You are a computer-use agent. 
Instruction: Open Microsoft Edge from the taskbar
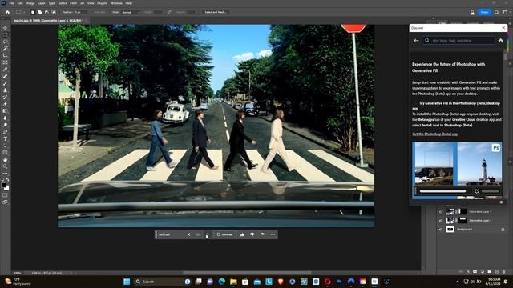(x=221, y=282)
